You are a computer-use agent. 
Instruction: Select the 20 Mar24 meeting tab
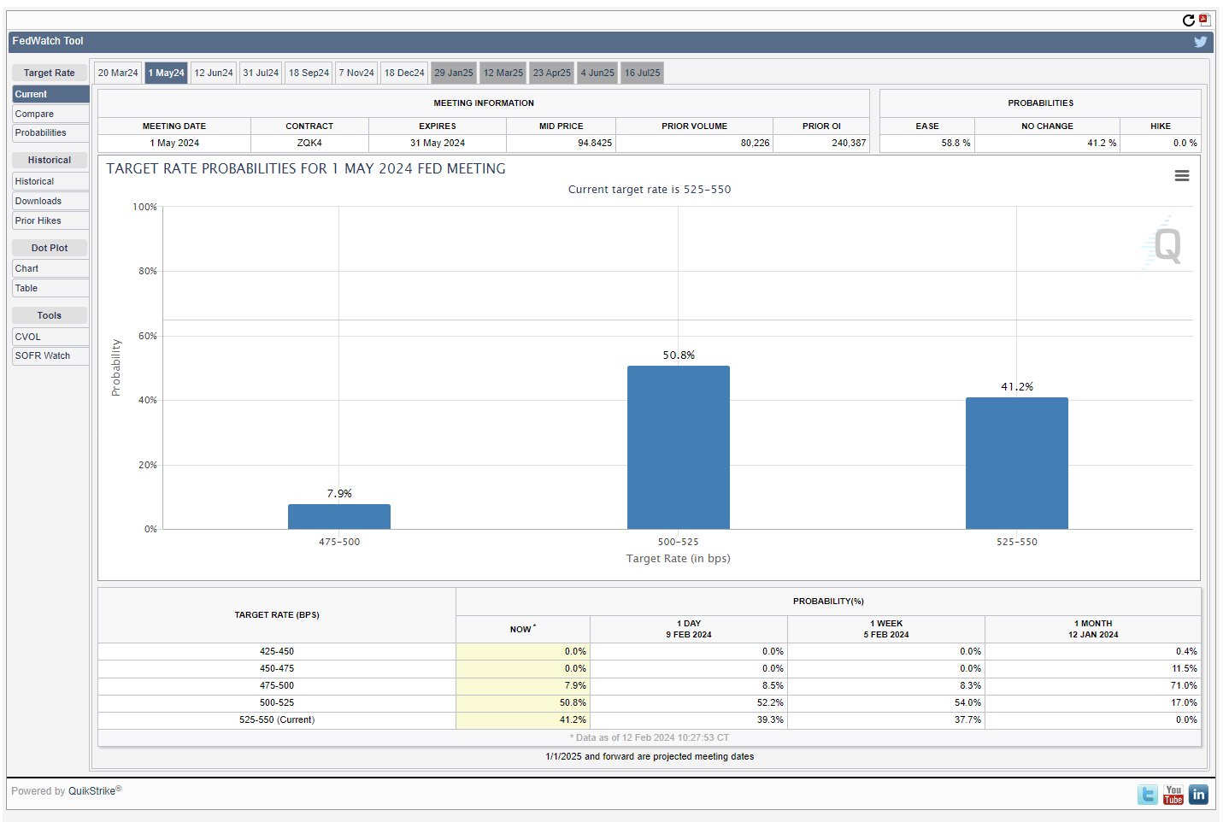coord(118,73)
